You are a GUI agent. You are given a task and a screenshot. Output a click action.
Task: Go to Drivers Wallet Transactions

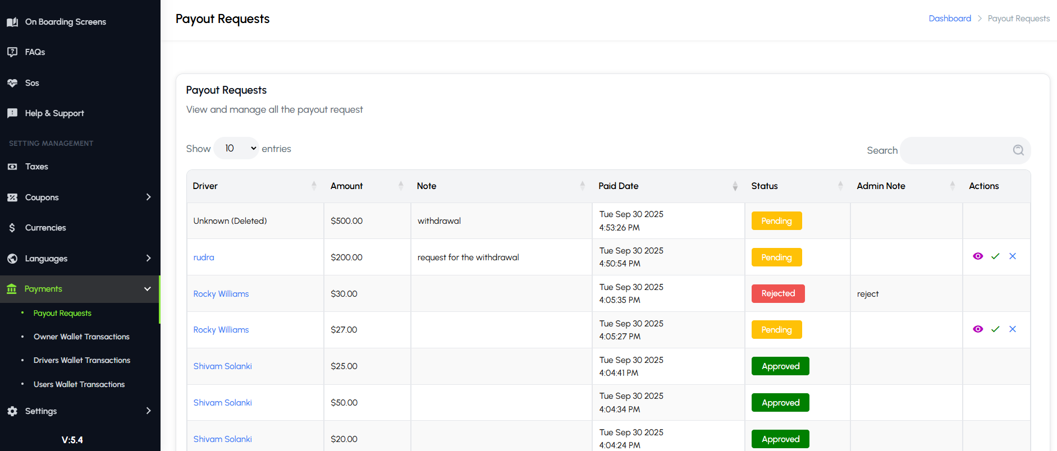[x=82, y=360]
